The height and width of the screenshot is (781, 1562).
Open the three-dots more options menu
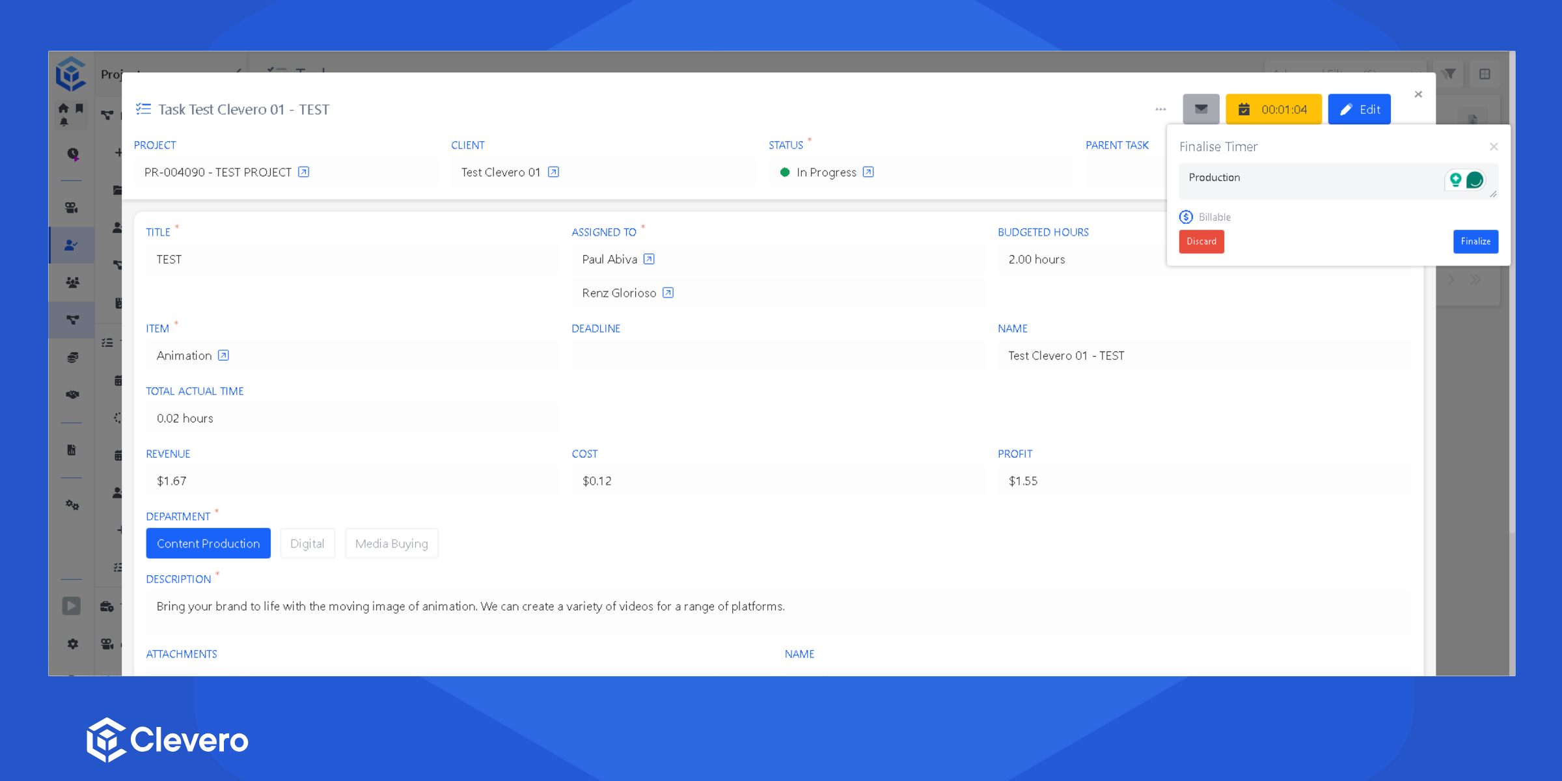coord(1160,109)
